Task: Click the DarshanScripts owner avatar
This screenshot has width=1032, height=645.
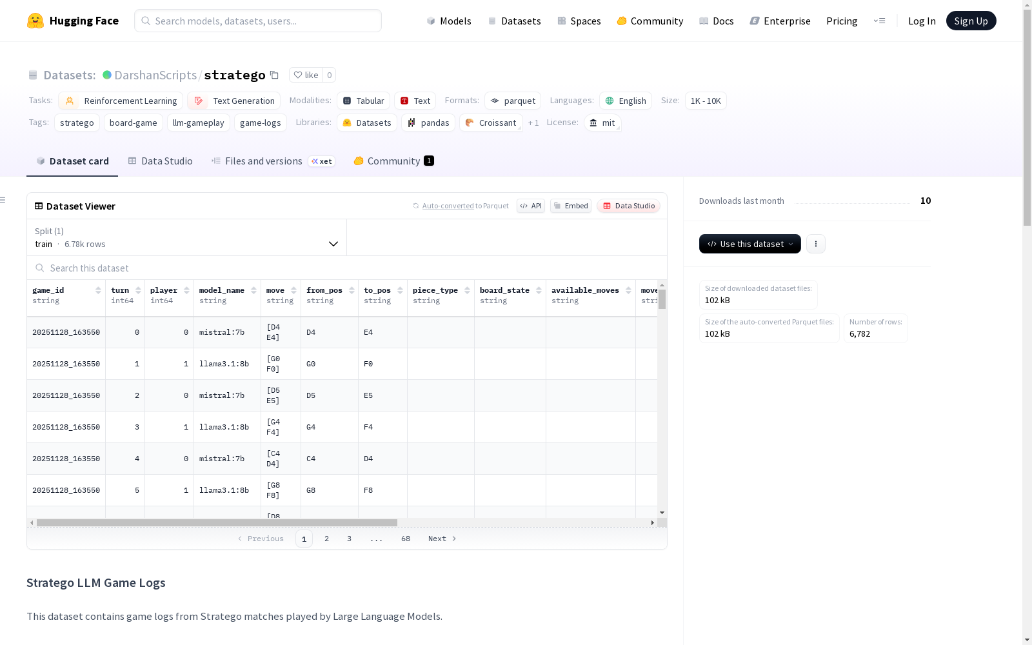Action: click(x=107, y=75)
